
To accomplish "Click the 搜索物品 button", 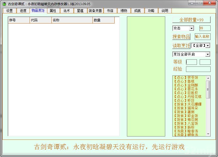I will point(181,37).
